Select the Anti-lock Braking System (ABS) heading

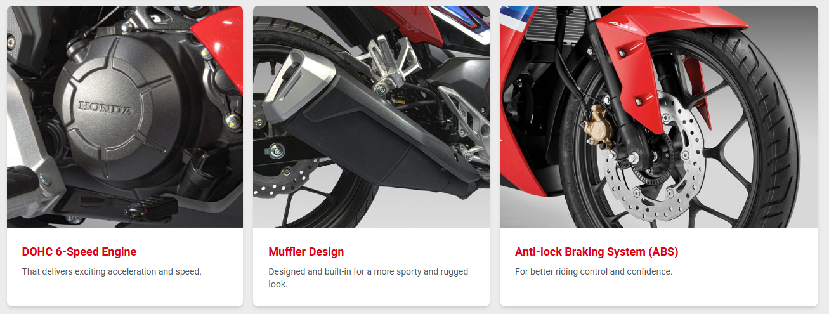(597, 252)
